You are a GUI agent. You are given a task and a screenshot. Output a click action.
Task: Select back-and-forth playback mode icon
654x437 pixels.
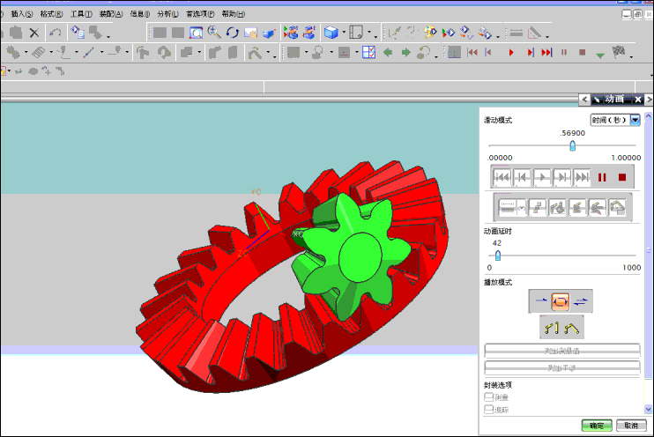click(x=580, y=301)
